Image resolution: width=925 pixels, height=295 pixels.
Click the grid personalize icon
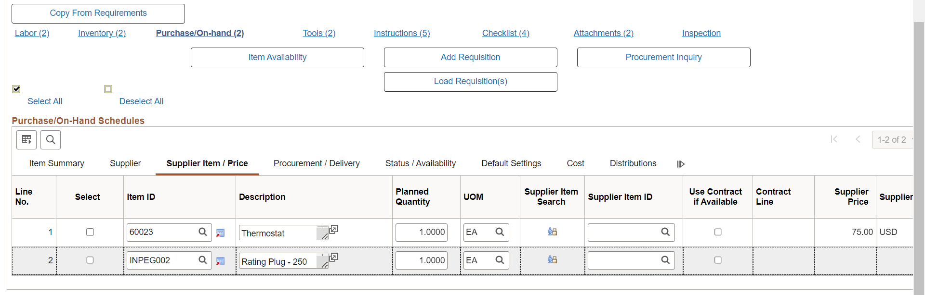(x=26, y=140)
